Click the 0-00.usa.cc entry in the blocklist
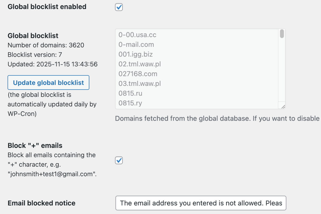 coord(137,35)
